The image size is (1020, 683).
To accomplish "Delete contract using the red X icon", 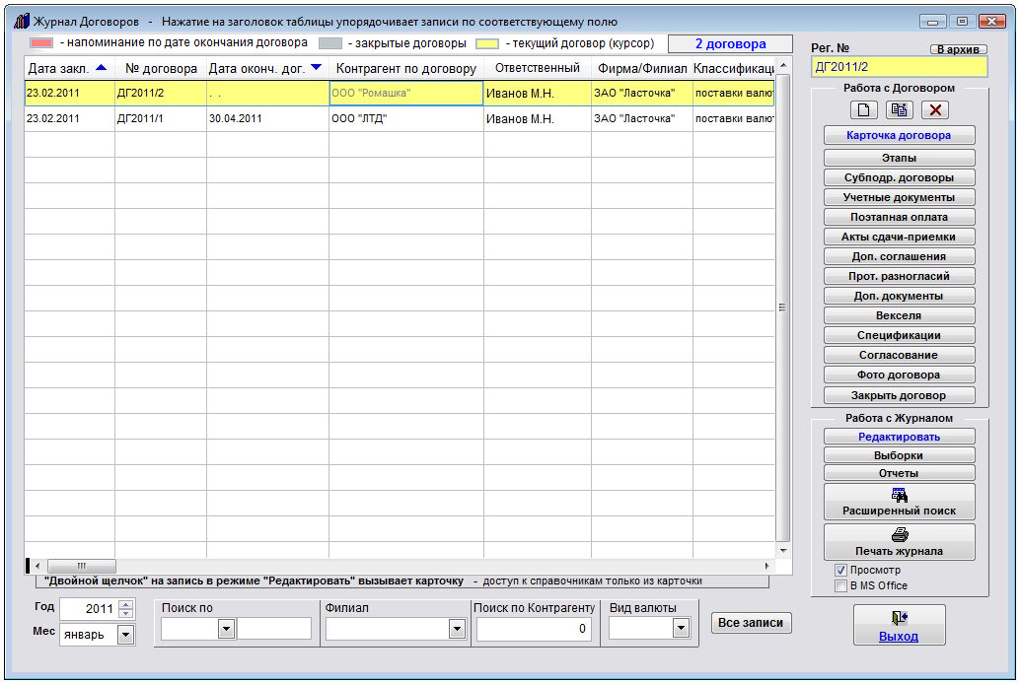I will click(934, 110).
